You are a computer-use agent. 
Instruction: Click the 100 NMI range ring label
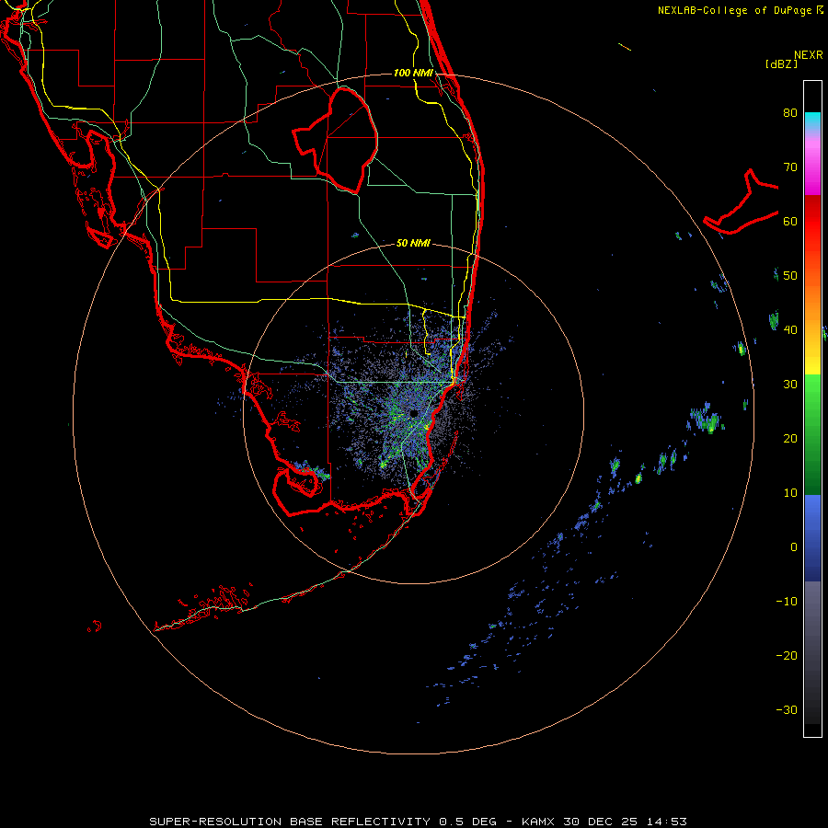point(413,73)
